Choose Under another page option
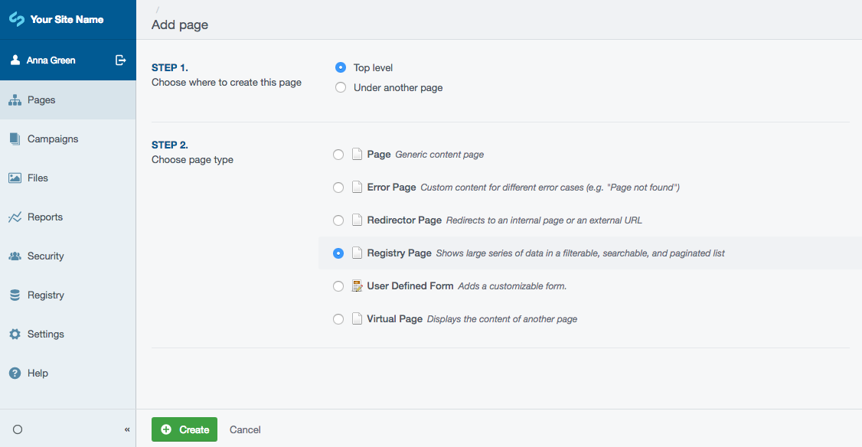 (340, 87)
